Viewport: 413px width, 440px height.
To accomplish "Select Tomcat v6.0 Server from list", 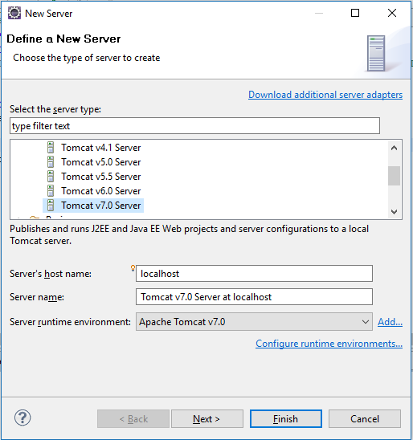I will click(101, 191).
